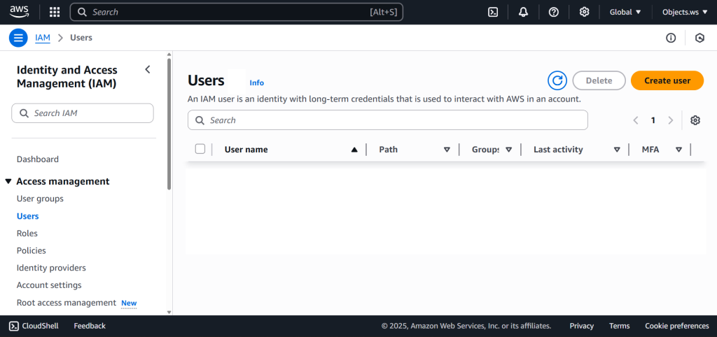Click the IAM breadcrumb link

(x=43, y=38)
